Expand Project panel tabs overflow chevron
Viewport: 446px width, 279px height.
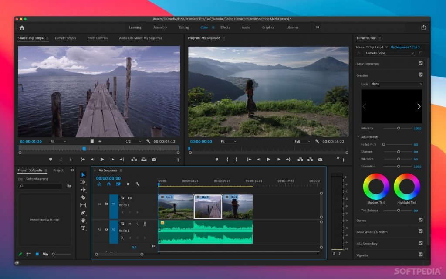click(73, 170)
